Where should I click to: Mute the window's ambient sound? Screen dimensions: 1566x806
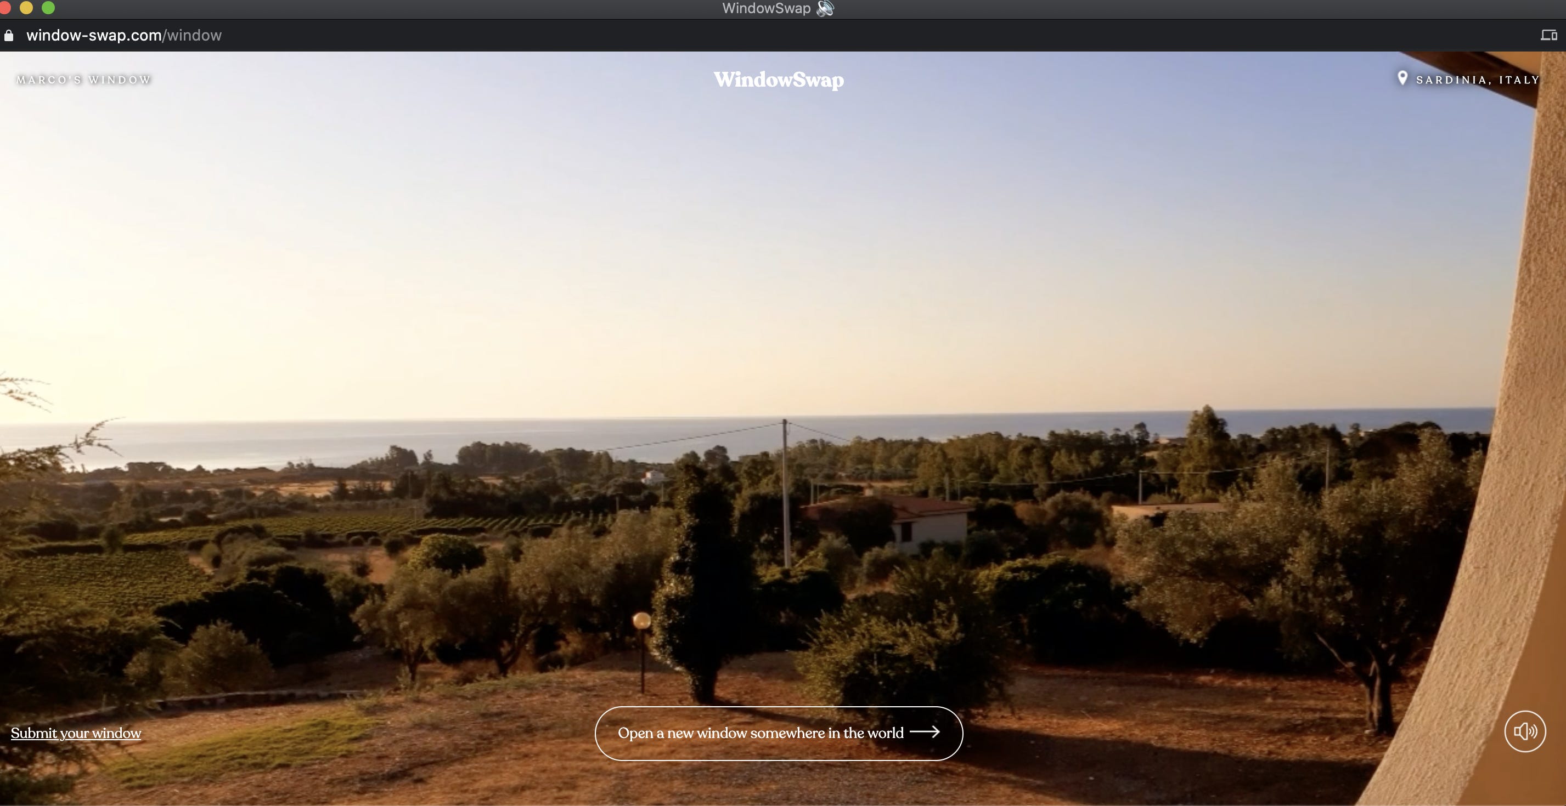coord(1524,731)
